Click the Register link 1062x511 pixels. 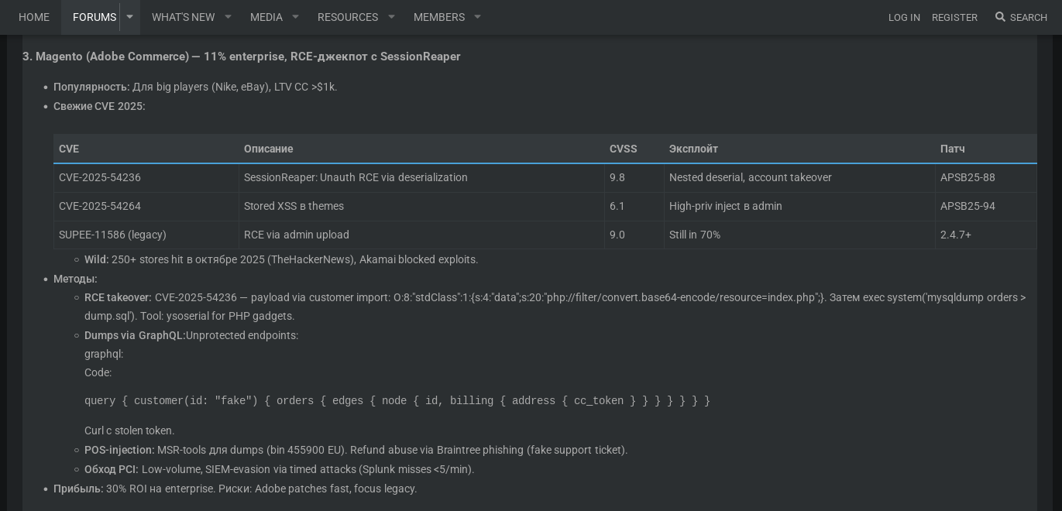tap(954, 17)
